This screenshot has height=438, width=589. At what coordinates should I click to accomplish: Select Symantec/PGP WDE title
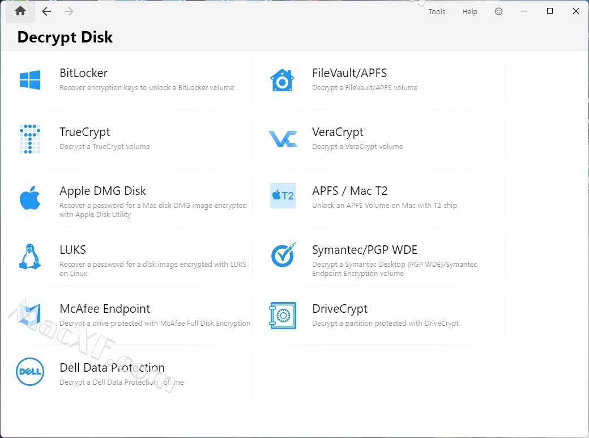(x=365, y=250)
